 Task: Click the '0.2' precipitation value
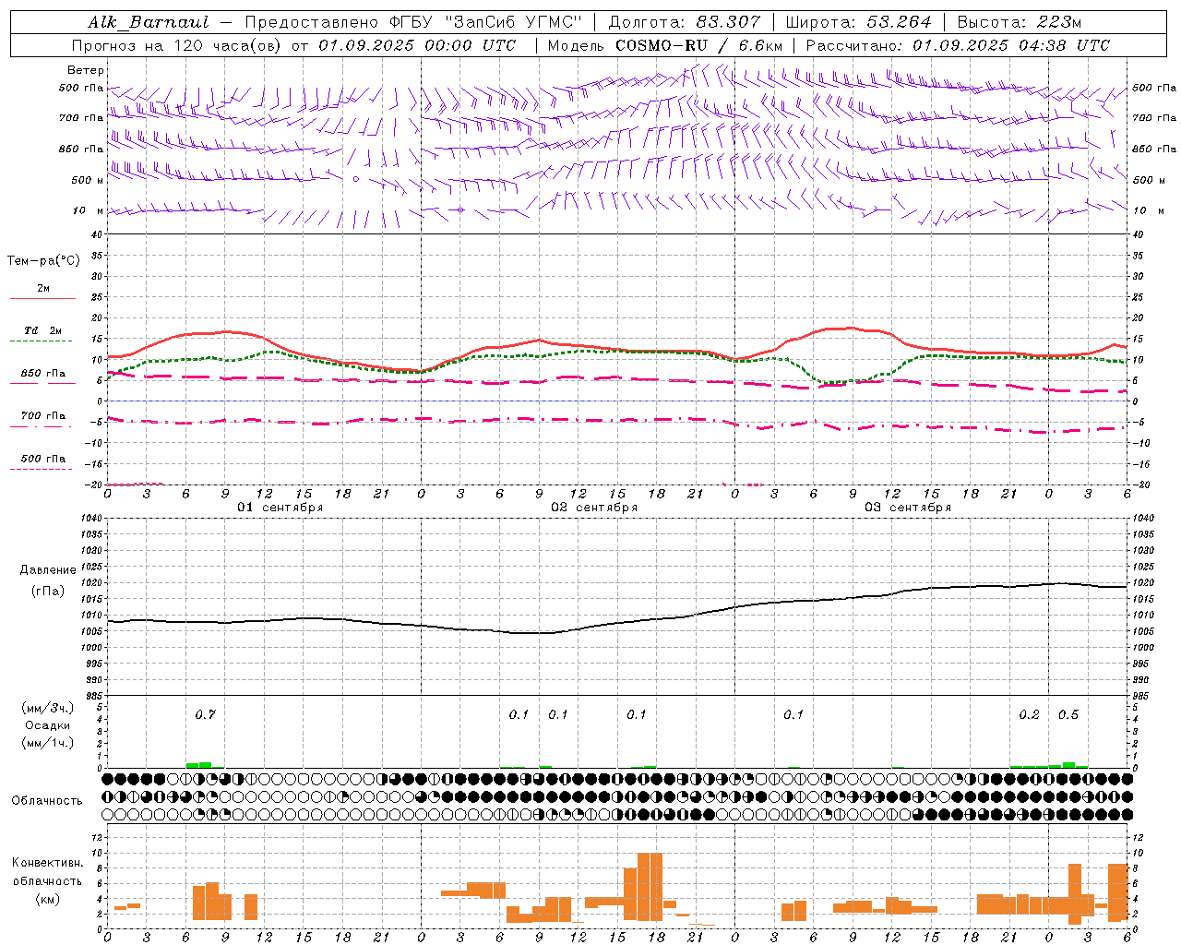click(x=1029, y=714)
